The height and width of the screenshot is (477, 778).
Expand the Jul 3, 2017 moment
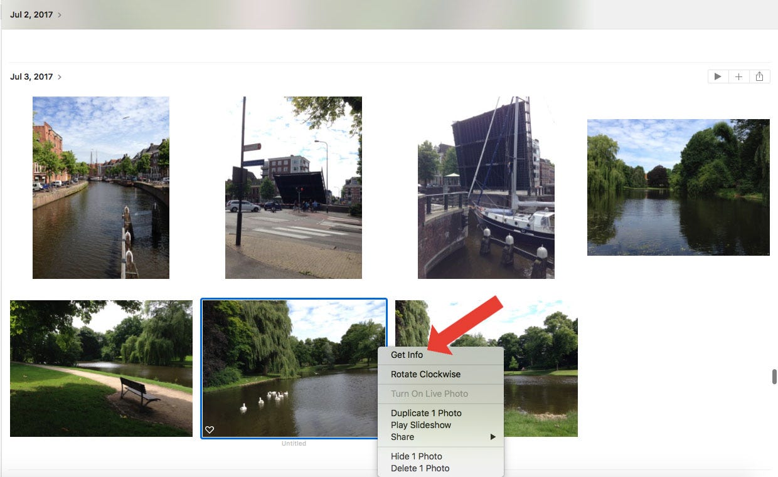tap(36, 76)
